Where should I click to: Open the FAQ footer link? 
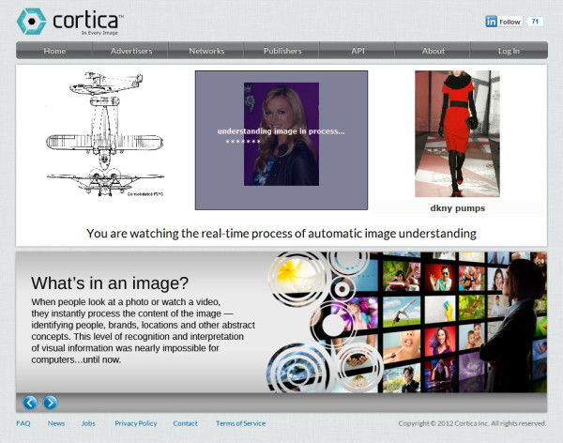point(23,423)
